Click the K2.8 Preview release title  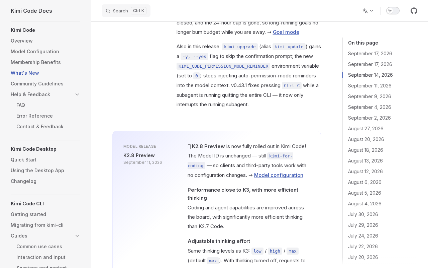[x=139, y=155]
